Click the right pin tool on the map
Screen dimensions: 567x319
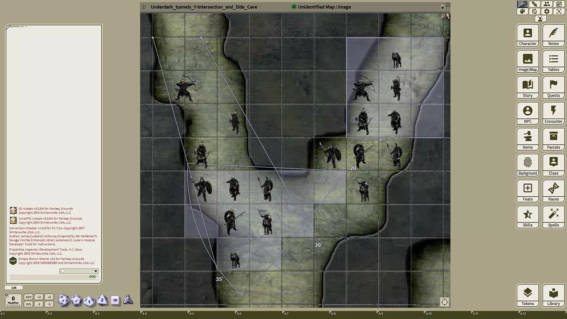coord(447,16)
